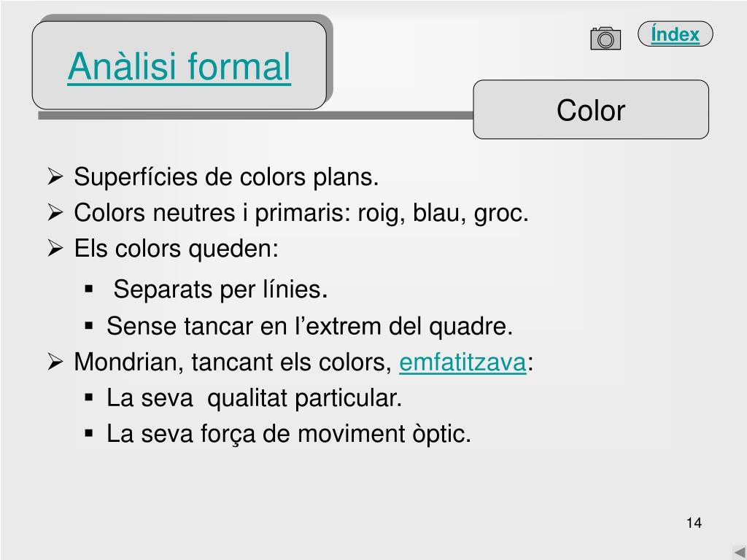Viewport: 747px width, 560px height.
Task: Click the arrow bullet beside Superfícies de colors plans
Action: [x=55, y=176]
